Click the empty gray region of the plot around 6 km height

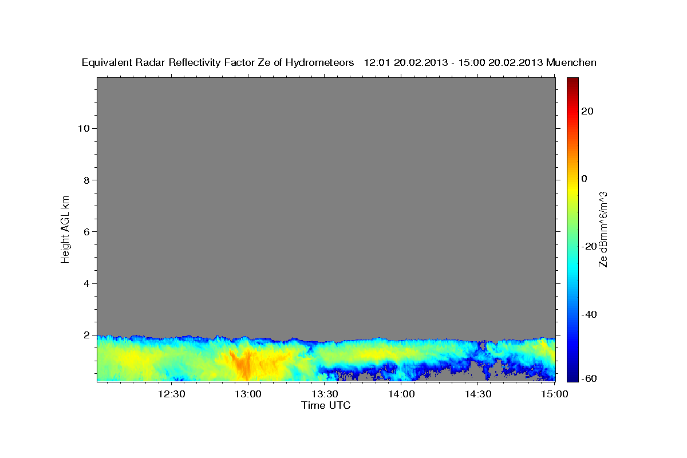point(326,231)
